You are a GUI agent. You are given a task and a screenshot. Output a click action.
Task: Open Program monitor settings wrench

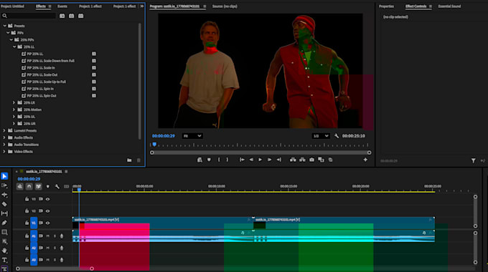pyautogui.click(x=337, y=136)
